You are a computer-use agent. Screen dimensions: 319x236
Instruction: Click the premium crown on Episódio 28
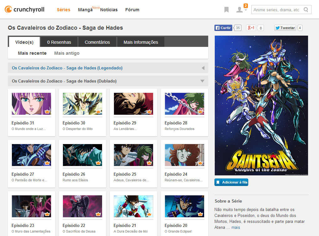pyautogui.click(x=200, y=112)
